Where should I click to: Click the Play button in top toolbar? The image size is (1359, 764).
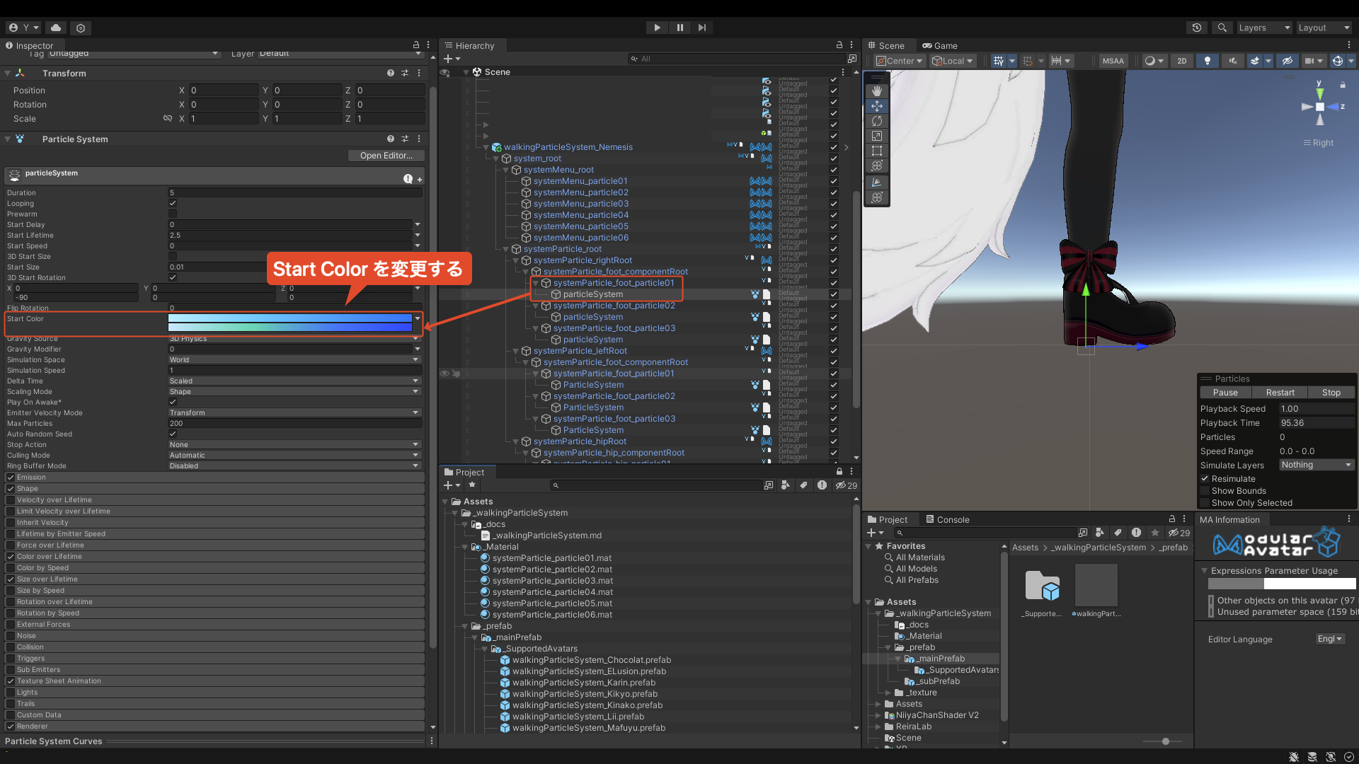point(657,28)
